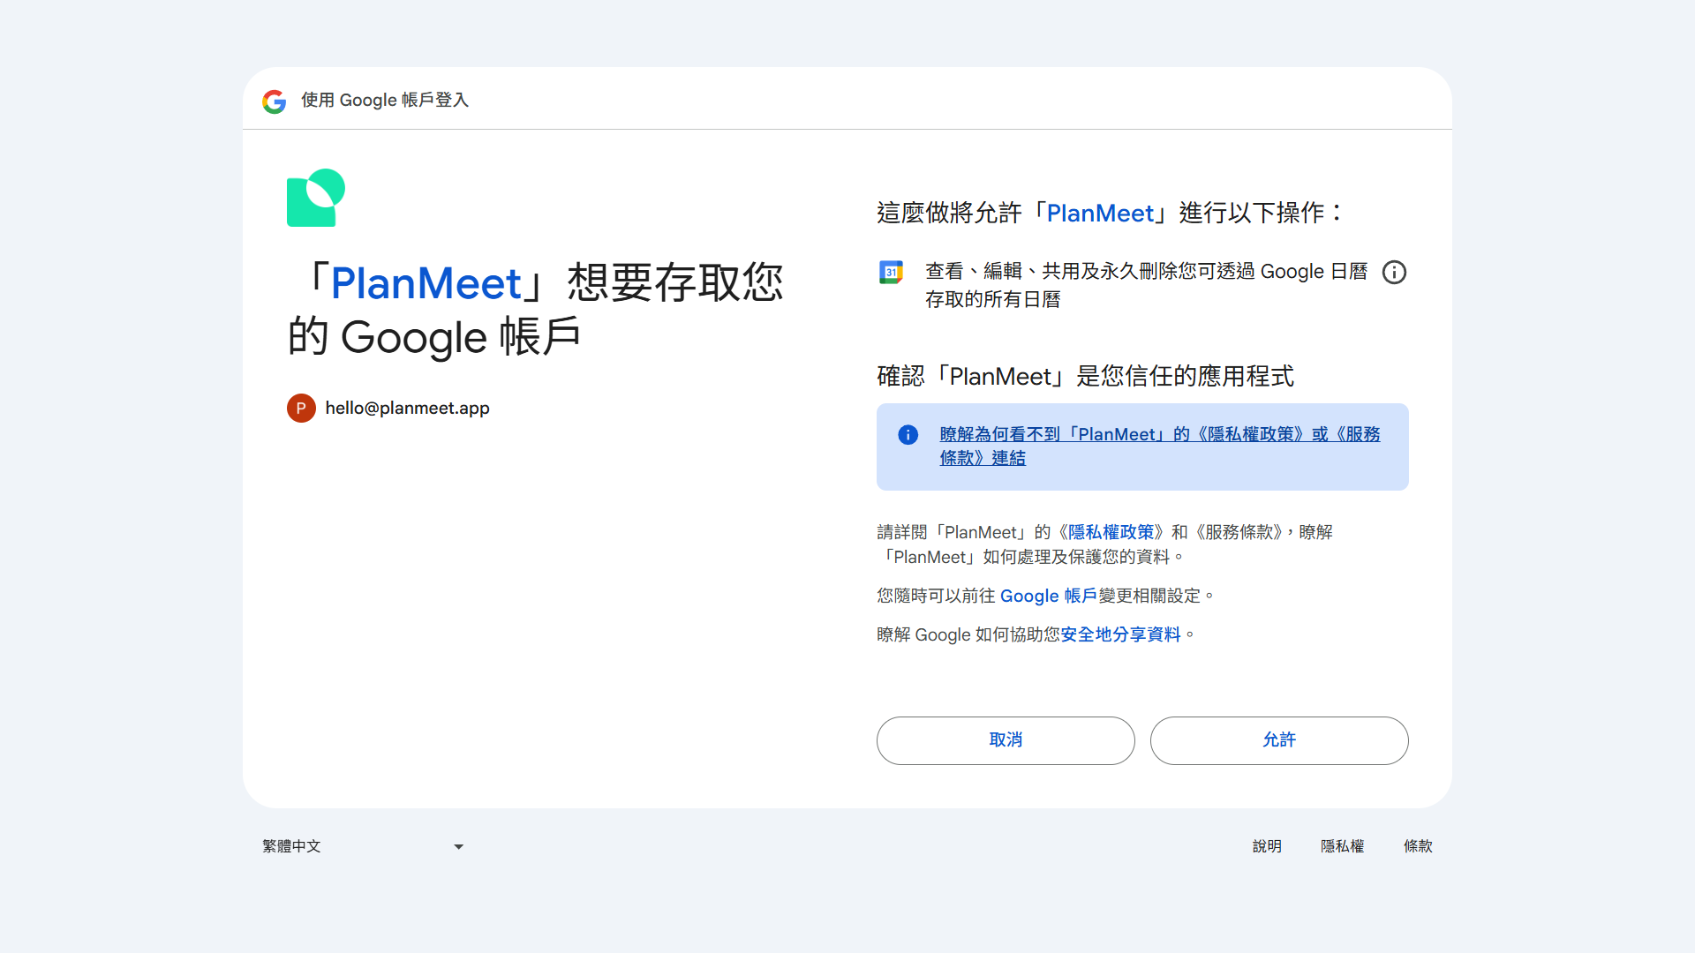The image size is (1695, 953).
Task: Click the Google G logo
Action: click(274, 101)
